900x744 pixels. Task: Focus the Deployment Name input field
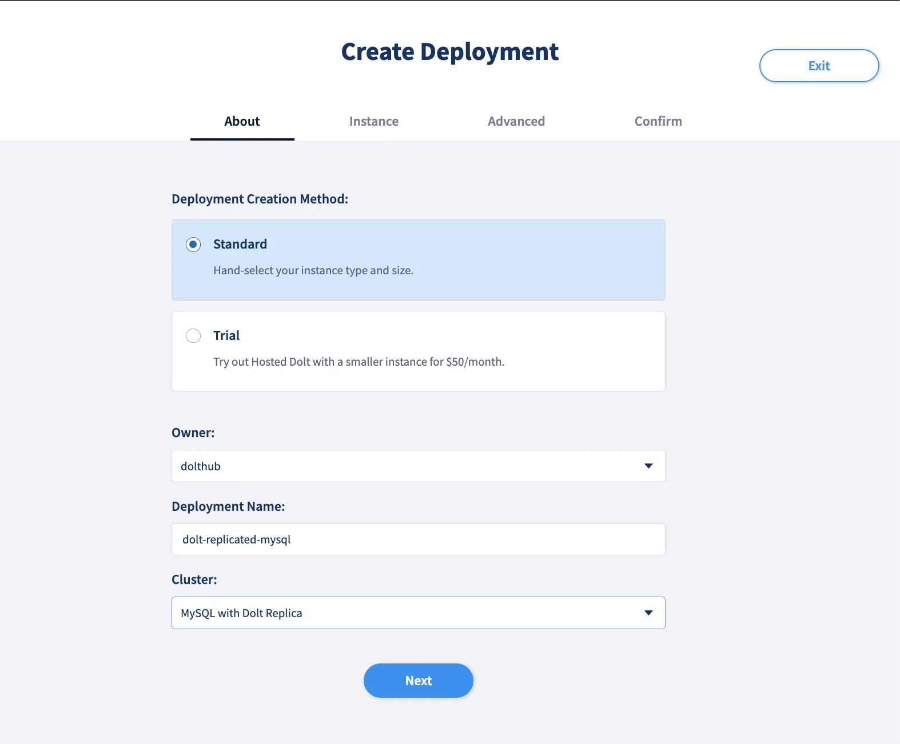click(x=418, y=539)
